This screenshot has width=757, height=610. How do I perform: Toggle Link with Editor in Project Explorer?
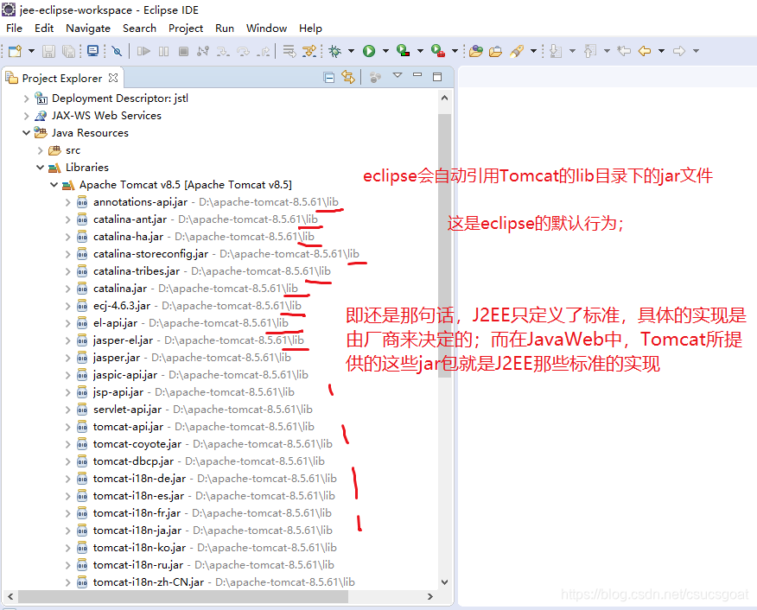[347, 77]
